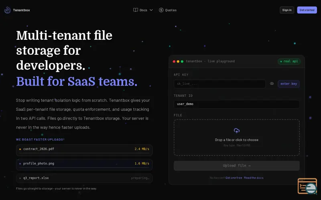321x200 pixels.
Task: Click the cloud upload icon
Action: coord(237,131)
